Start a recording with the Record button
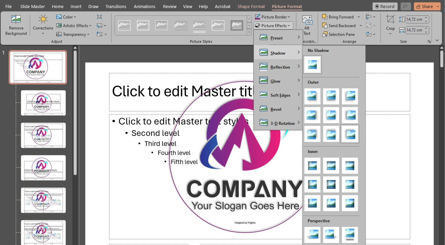 (384, 6)
